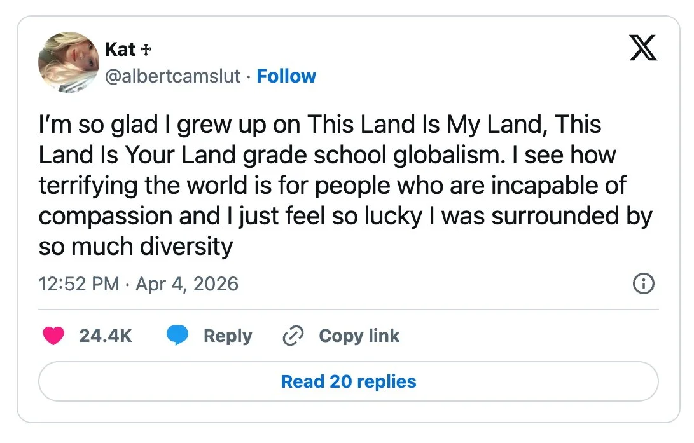Click the Reply text label
Viewport: 694px width, 443px height.
point(228,336)
